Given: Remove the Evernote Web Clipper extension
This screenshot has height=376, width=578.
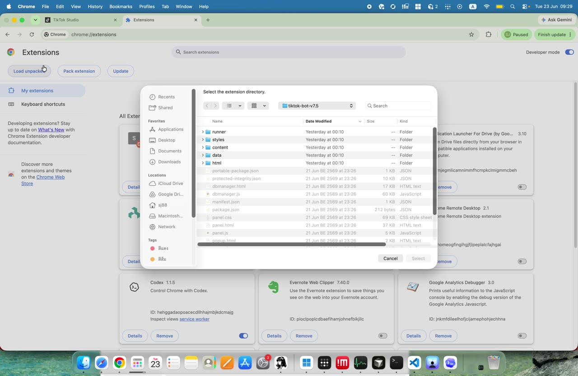Looking at the screenshot, I should pos(304,336).
